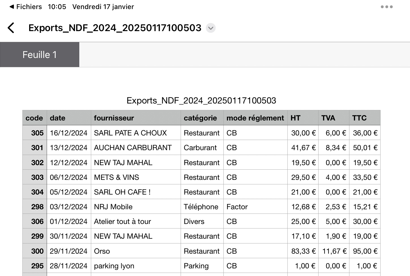
Task: Select date cell 30/11/2024
Action: click(69, 236)
